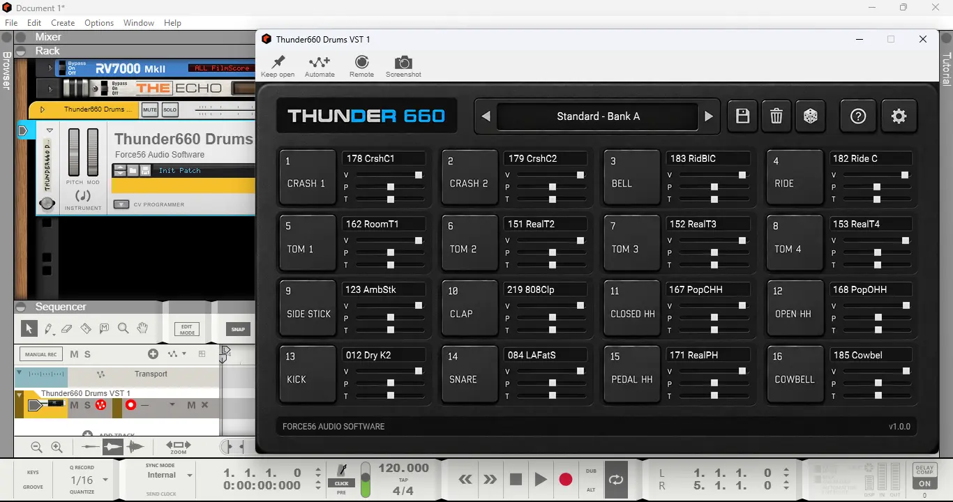Toggle the loop button in transport
The width and height of the screenshot is (953, 502).
coord(616,479)
